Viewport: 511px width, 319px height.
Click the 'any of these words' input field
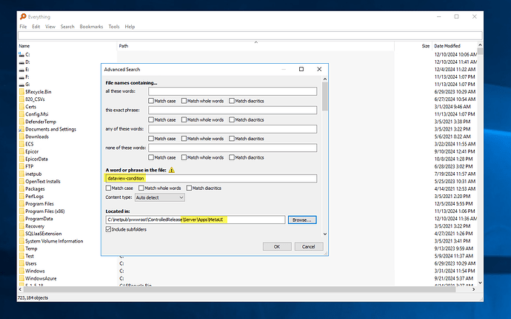233,129
